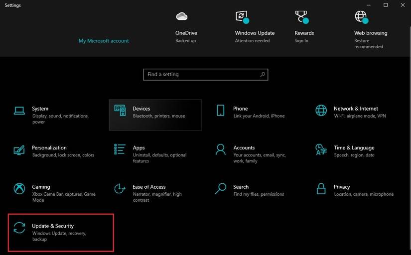Click 'Restore recommended' under Web browsing

tap(369, 44)
